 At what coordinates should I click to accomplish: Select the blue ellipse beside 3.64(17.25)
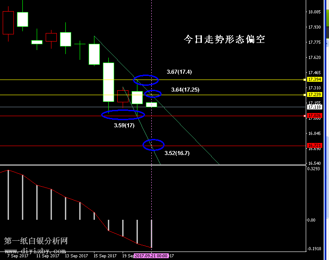pos(153,94)
